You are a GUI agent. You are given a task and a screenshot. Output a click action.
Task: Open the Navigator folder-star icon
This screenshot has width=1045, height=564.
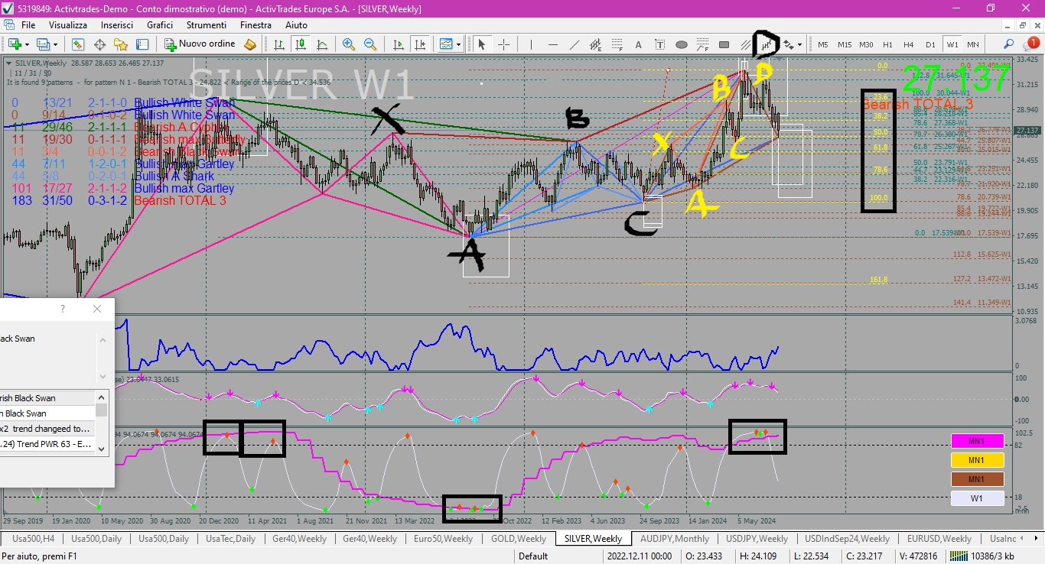pos(121,44)
